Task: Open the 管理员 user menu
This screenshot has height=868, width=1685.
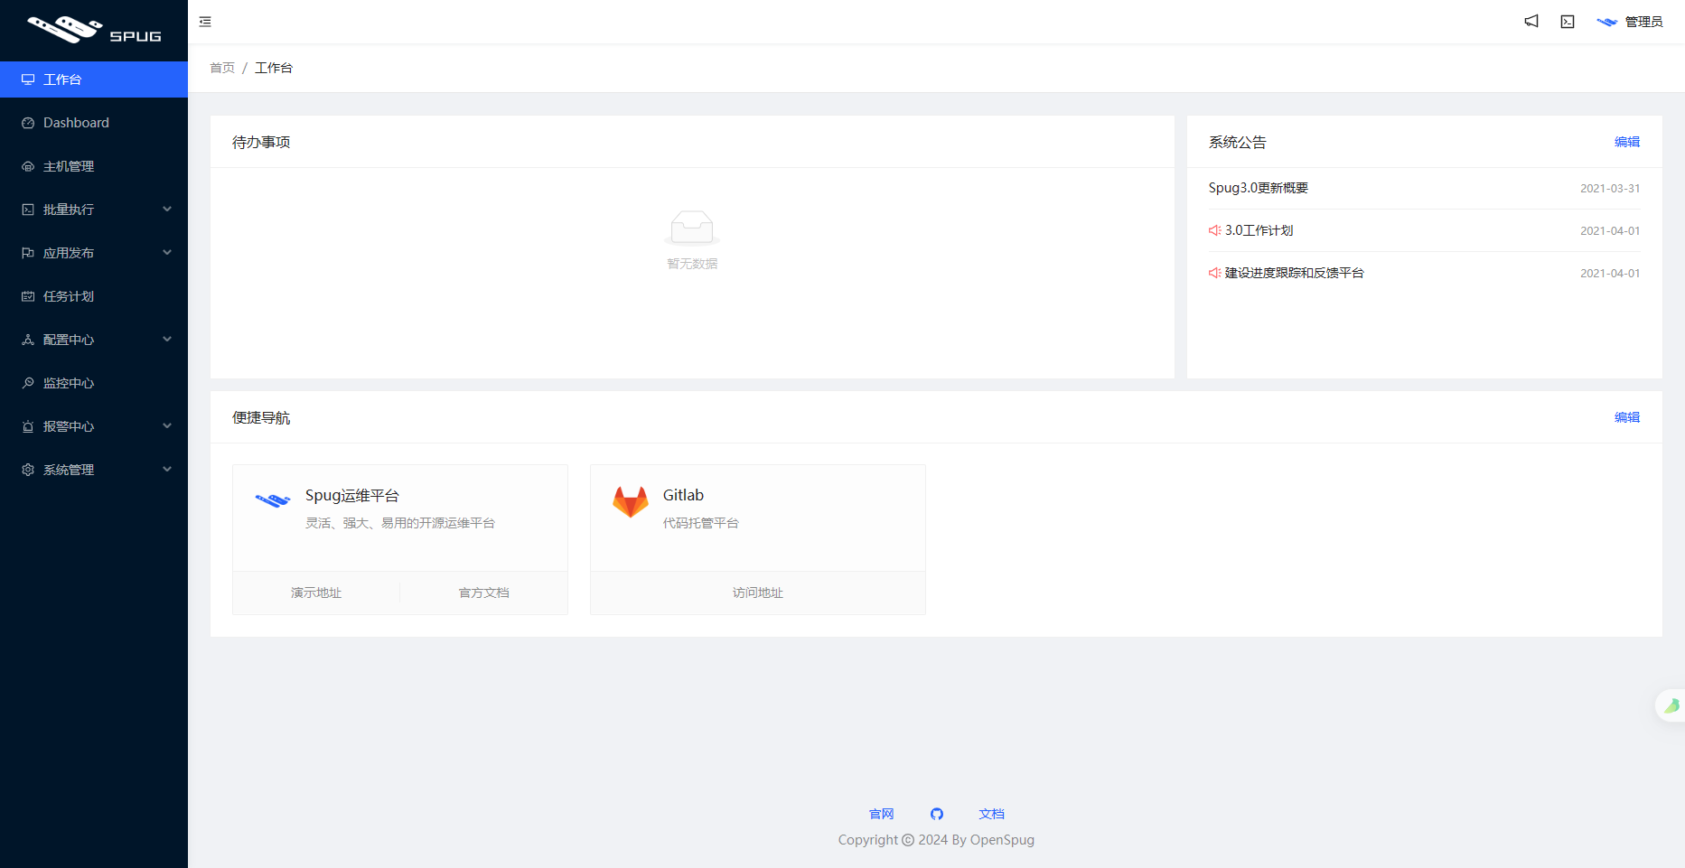Action: tap(1630, 22)
